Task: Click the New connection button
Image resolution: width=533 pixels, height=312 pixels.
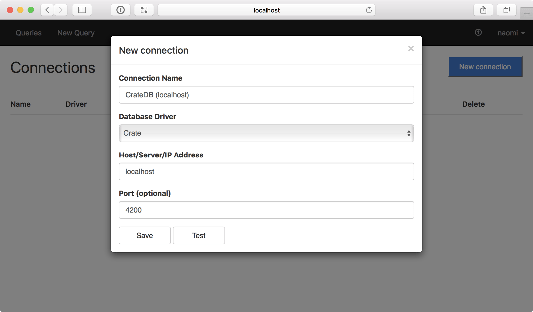Action: coord(485,67)
